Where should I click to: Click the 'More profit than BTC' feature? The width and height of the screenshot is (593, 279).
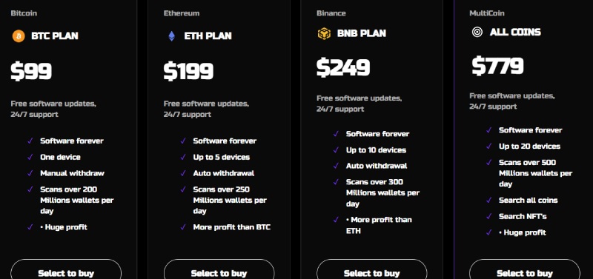pos(232,227)
